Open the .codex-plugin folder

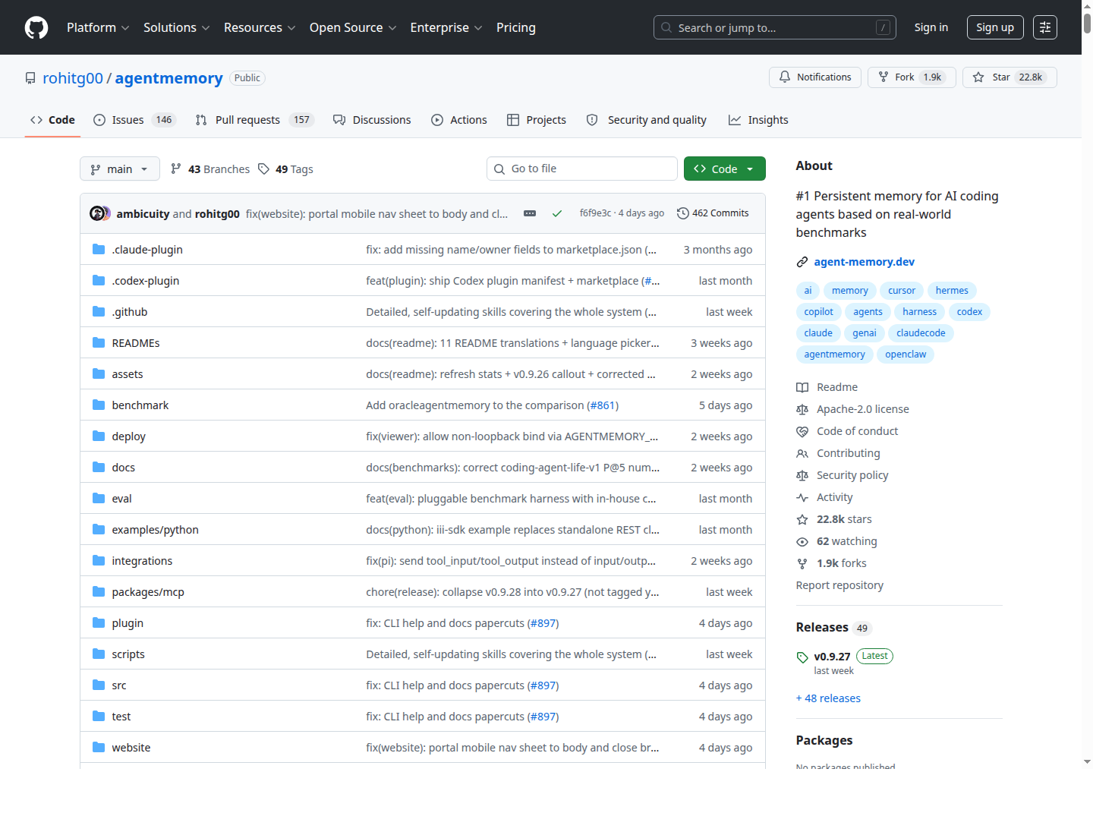coord(146,281)
